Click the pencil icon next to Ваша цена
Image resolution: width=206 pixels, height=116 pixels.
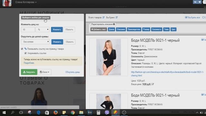(x=153, y=84)
